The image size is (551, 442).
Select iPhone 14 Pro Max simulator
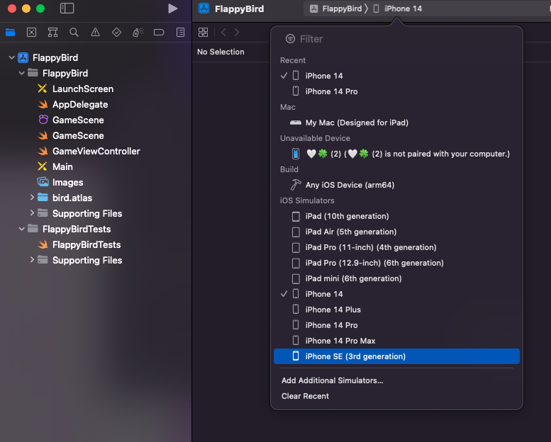pyautogui.click(x=396, y=341)
